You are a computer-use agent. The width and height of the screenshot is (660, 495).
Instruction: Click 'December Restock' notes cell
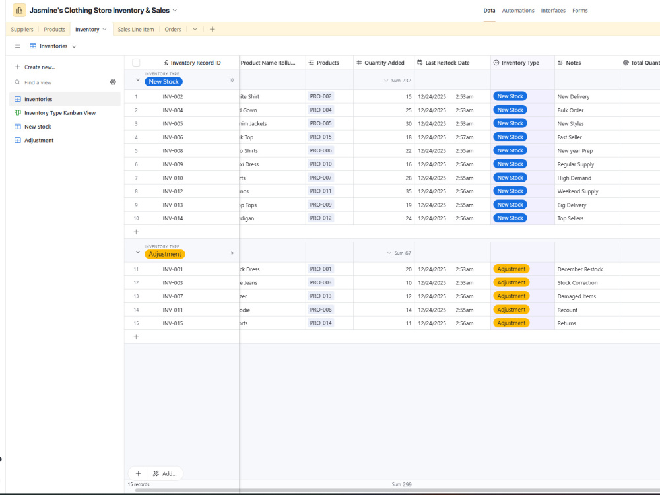click(587, 269)
